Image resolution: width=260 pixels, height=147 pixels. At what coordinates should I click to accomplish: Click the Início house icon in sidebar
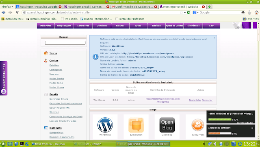[46, 53]
